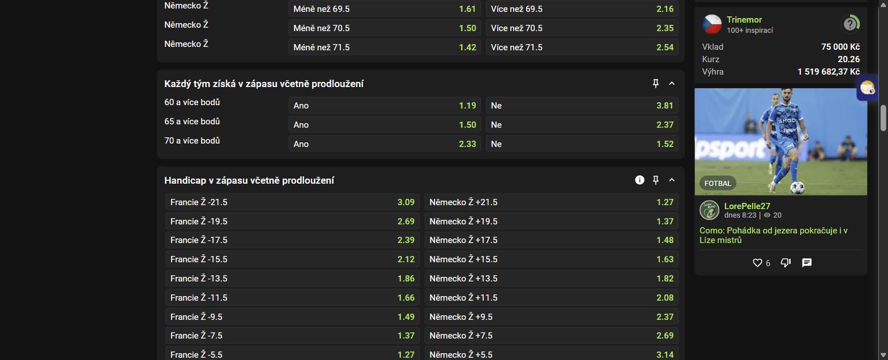The width and height of the screenshot is (888, 360).
Task: Select Francie Ž -15.5 handicap
Action: pyautogui.click(x=292, y=259)
